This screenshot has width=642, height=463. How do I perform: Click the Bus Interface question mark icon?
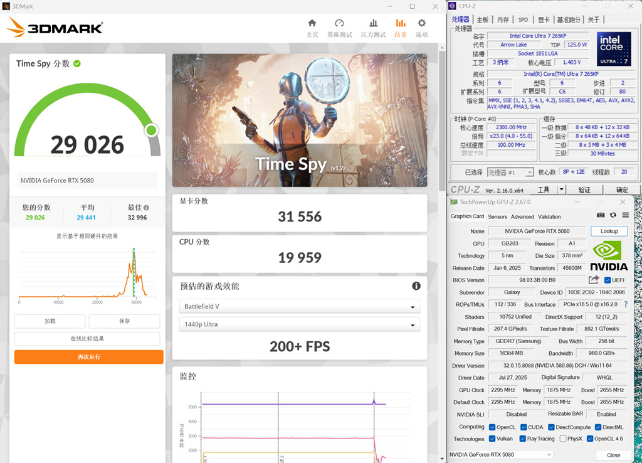coord(625,304)
